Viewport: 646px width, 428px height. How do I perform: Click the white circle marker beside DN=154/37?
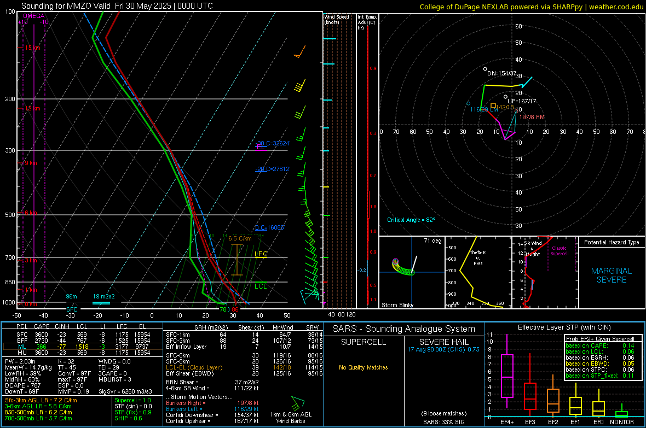[486, 69]
